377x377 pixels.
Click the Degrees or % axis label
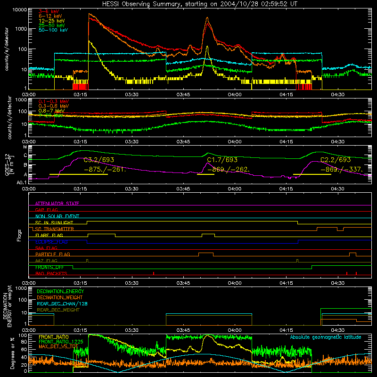click(x=12, y=353)
